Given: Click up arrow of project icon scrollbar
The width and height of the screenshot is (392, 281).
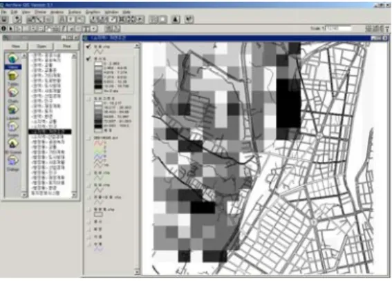Looking at the screenshot, I should click(x=24, y=55).
